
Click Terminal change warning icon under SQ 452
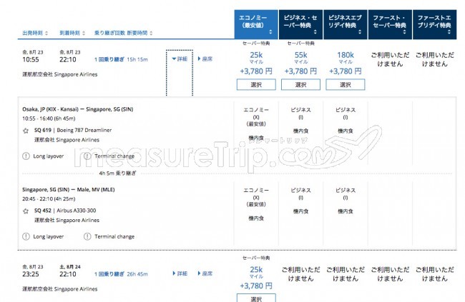[x=87, y=236]
